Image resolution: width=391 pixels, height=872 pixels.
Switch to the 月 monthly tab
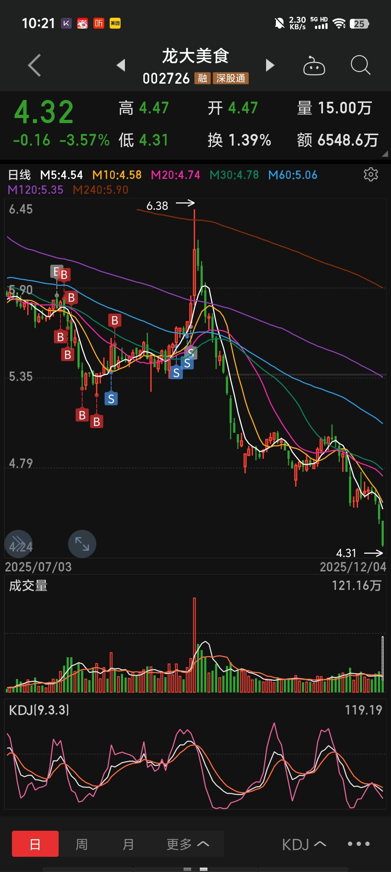tap(128, 844)
